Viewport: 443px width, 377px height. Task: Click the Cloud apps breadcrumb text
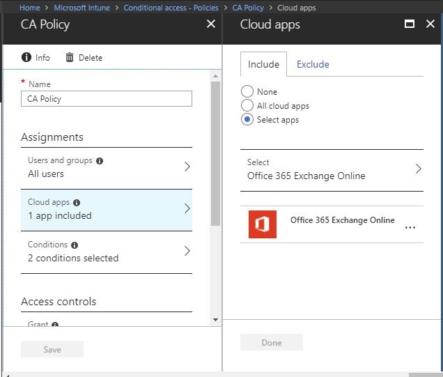pyautogui.click(x=296, y=8)
